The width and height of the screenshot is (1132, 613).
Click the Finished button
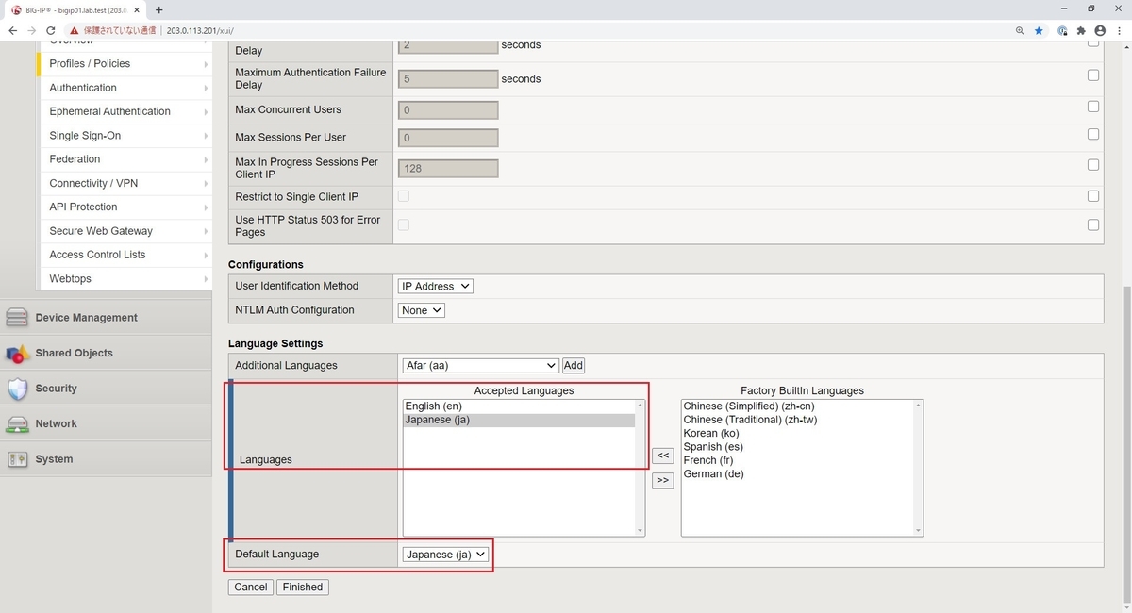(x=303, y=587)
